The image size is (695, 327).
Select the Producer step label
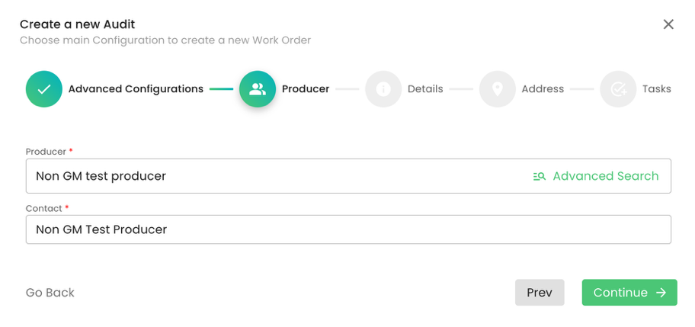coord(306,89)
